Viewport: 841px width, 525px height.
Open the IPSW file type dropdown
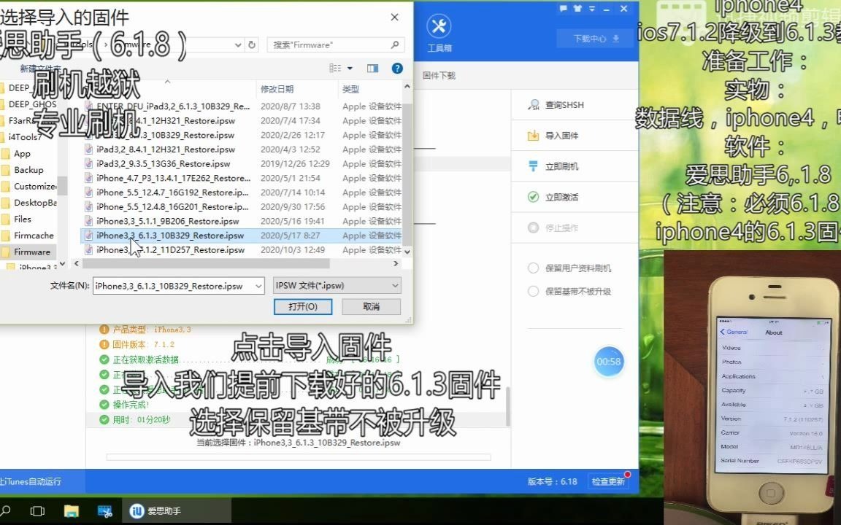(x=337, y=286)
